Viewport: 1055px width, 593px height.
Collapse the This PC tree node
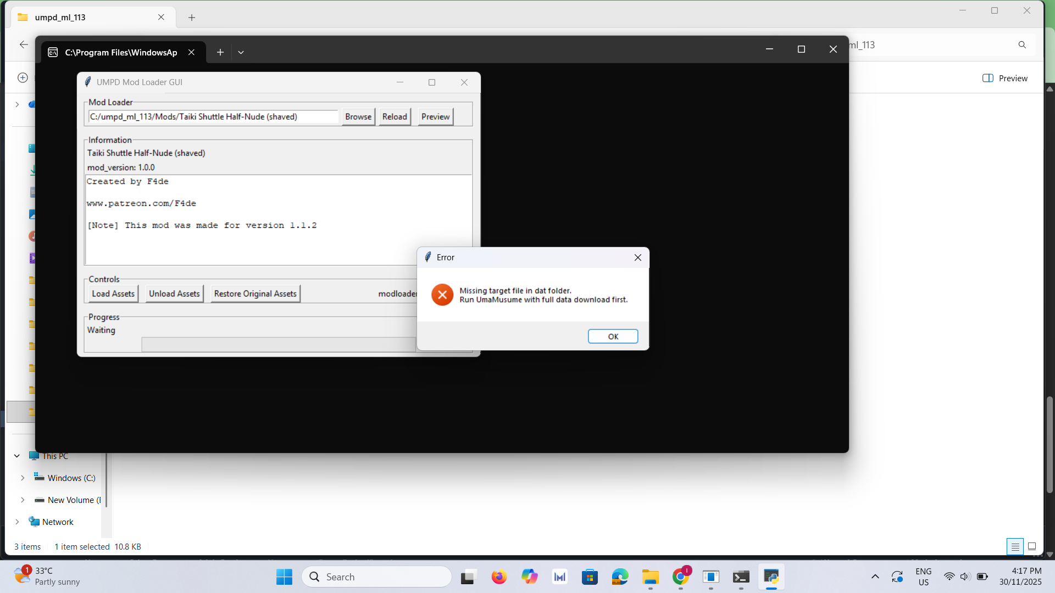(17, 456)
